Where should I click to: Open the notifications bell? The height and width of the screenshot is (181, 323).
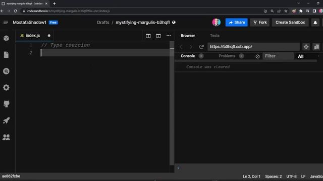315,23
